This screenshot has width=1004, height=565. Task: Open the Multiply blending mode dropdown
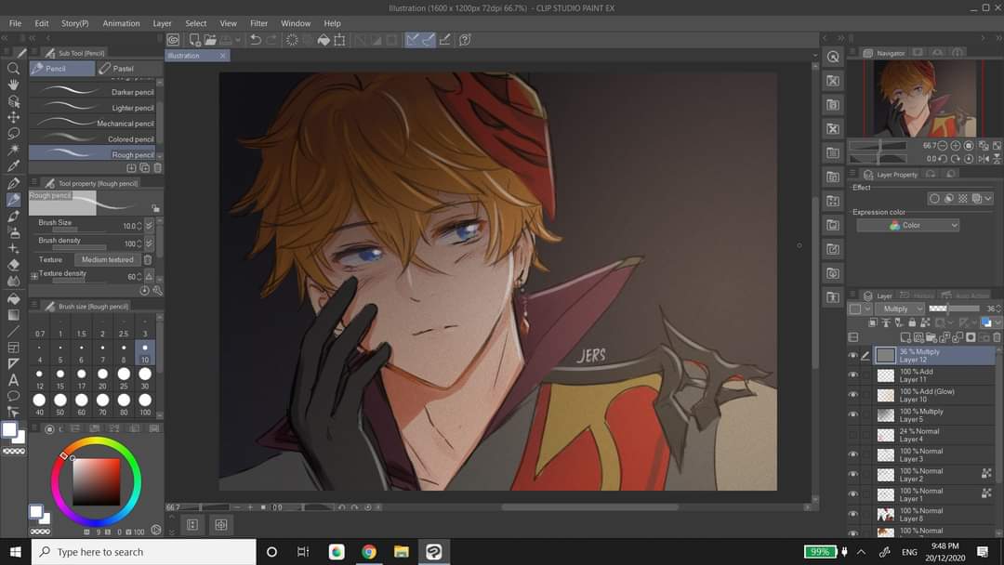900,309
